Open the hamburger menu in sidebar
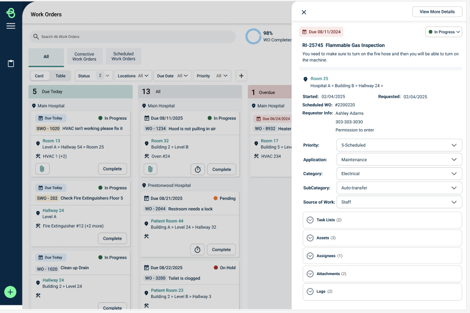This screenshot has height=313, width=470. [x=11, y=26]
